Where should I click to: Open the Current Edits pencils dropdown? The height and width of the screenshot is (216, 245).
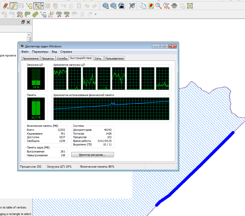(5, 6)
